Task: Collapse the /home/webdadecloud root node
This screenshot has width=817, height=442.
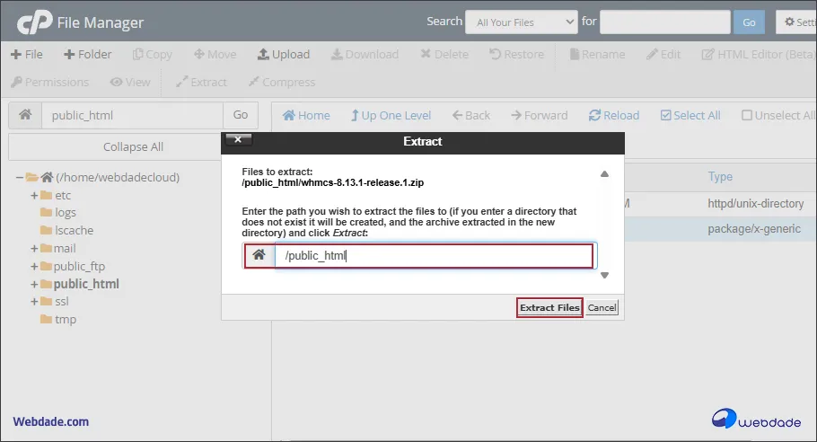Action: coord(20,177)
